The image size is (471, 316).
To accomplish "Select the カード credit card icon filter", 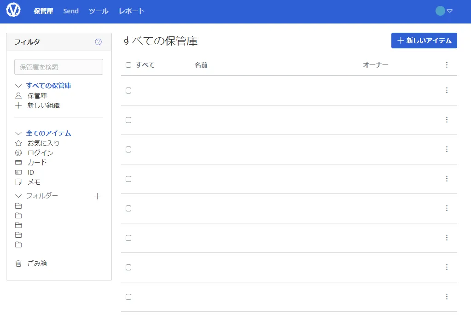I will [18, 163].
